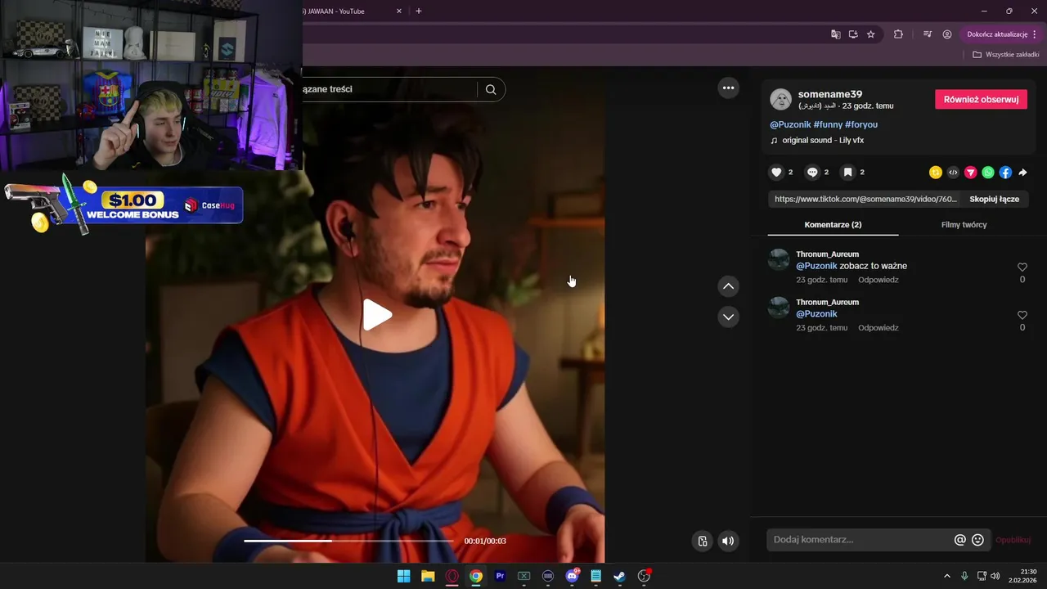
Task: Open the somename39 username link
Action: (830, 94)
